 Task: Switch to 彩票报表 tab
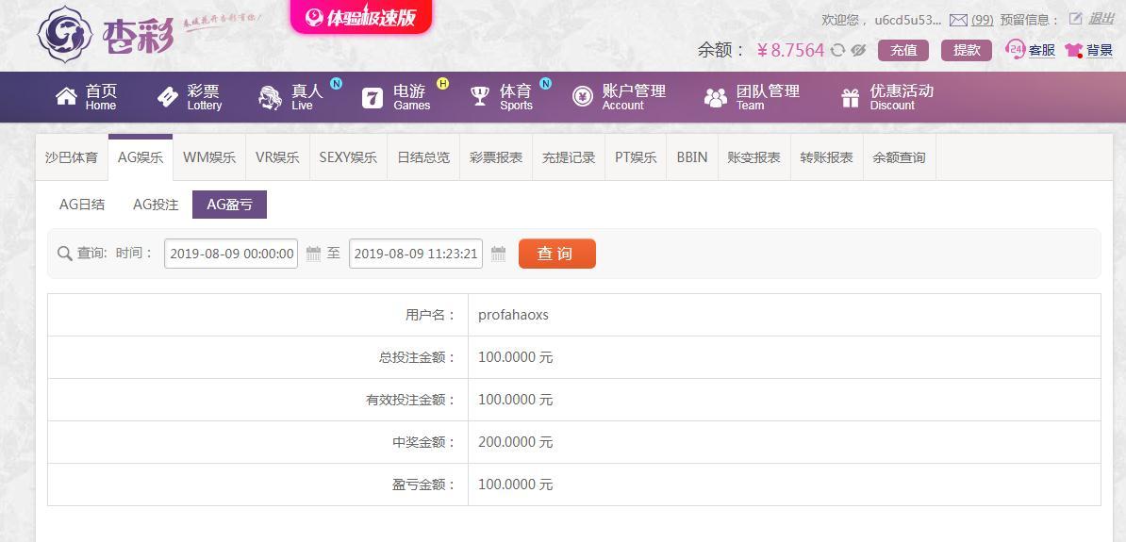pyautogui.click(x=496, y=157)
